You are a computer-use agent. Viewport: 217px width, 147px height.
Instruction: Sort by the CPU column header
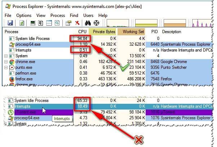coord(82,32)
